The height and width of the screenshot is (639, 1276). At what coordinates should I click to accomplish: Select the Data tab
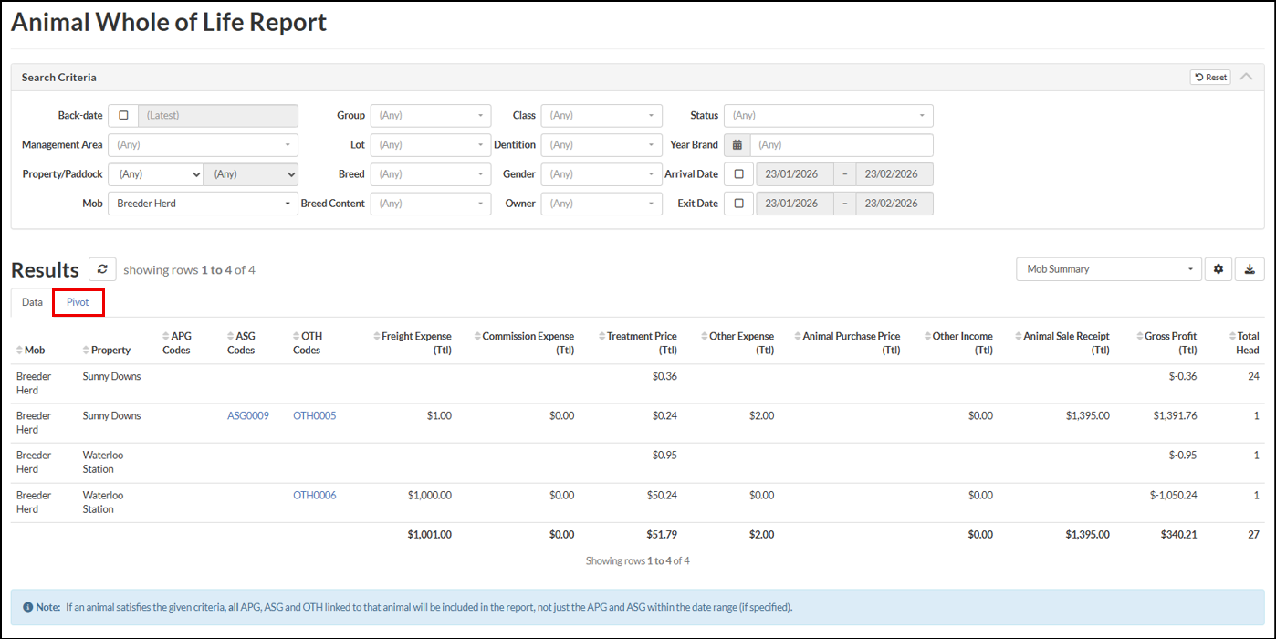32,302
